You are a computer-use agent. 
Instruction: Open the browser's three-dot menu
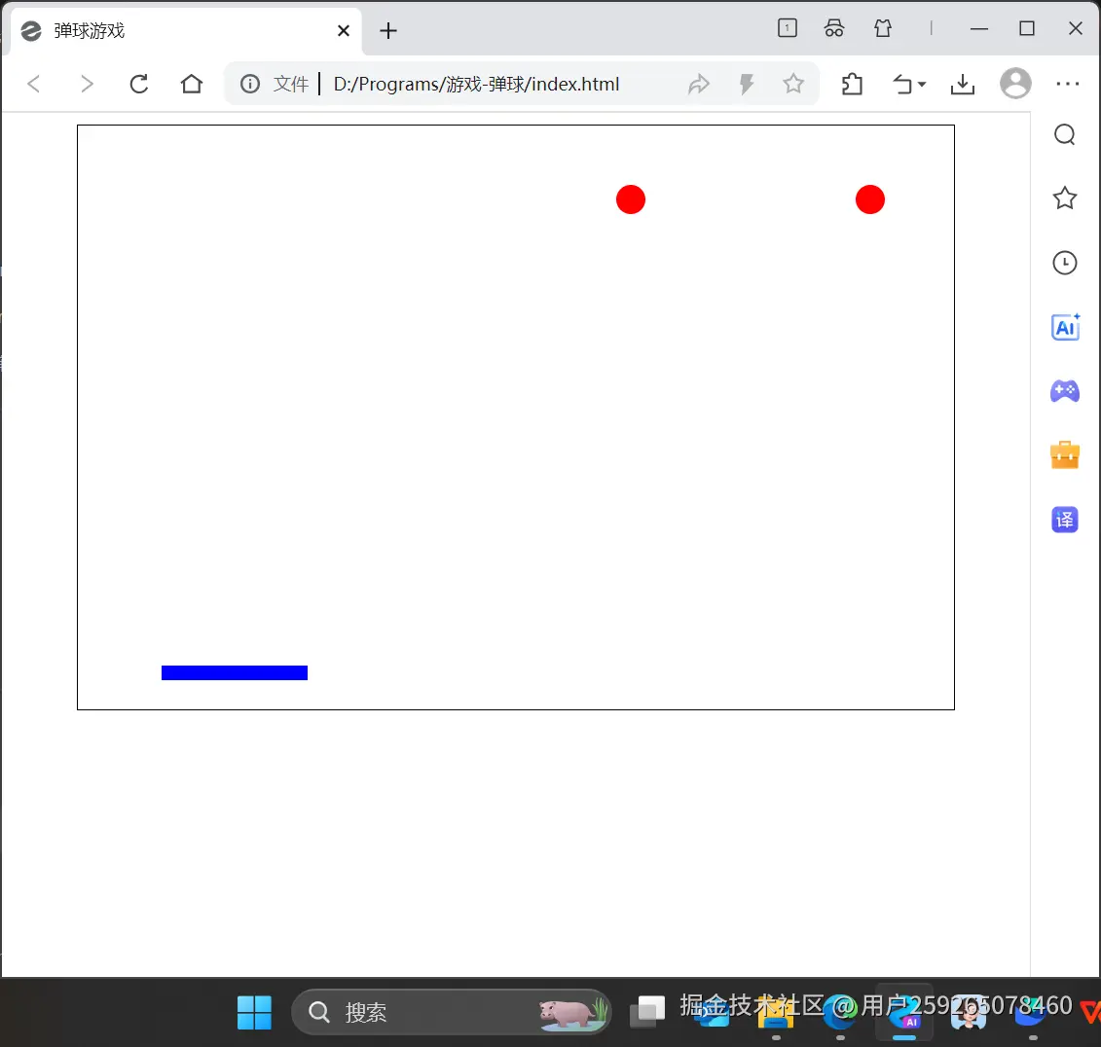click(1067, 85)
